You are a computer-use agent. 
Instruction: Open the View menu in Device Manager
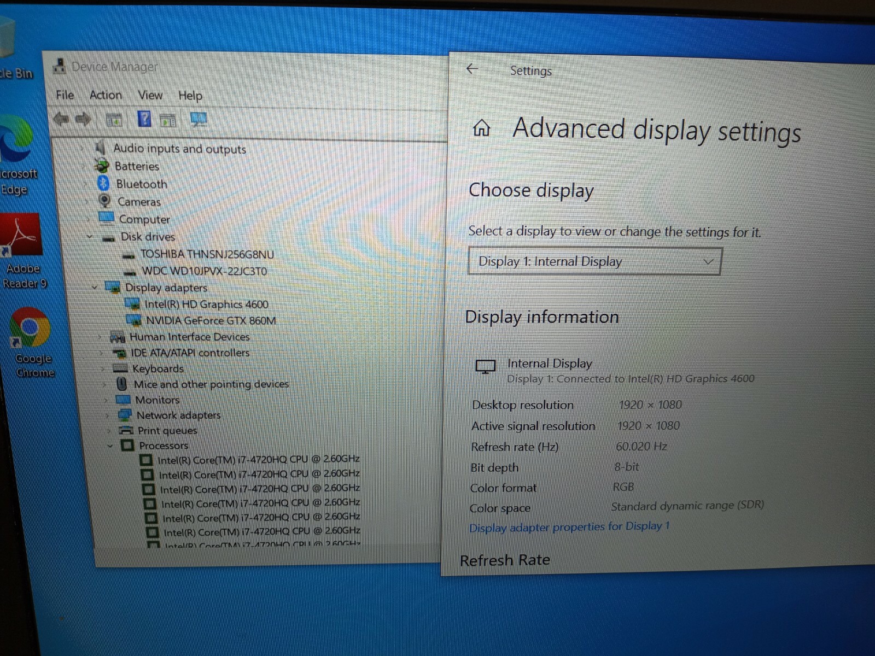(150, 95)
